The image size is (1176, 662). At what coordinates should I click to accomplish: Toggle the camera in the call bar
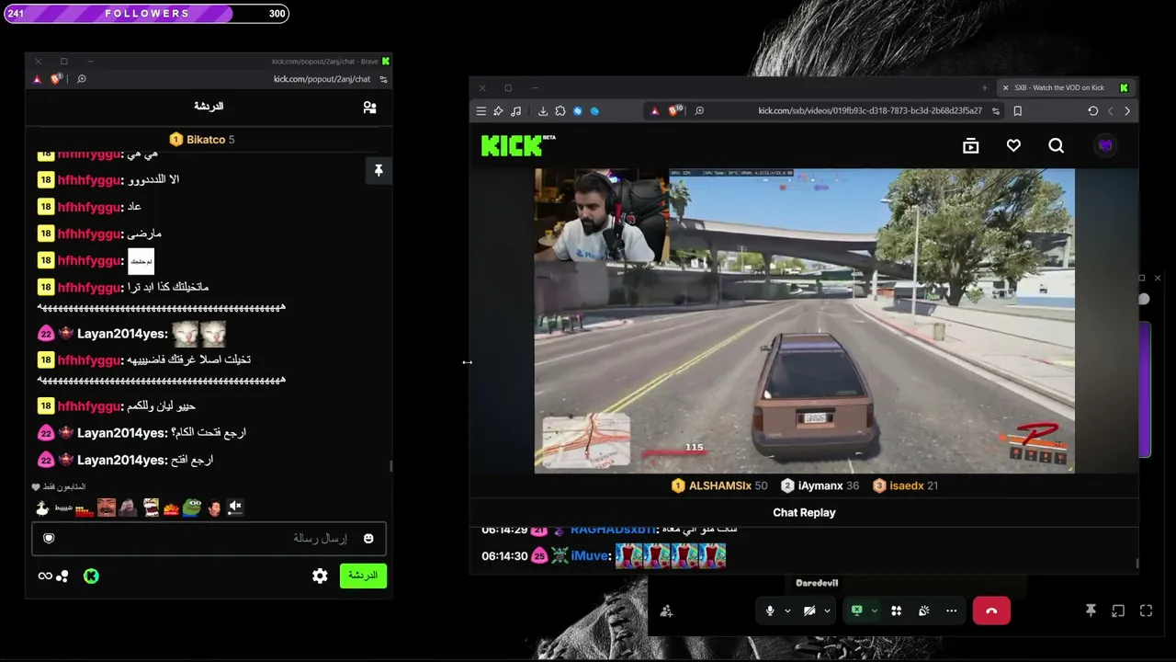(809, 611)
